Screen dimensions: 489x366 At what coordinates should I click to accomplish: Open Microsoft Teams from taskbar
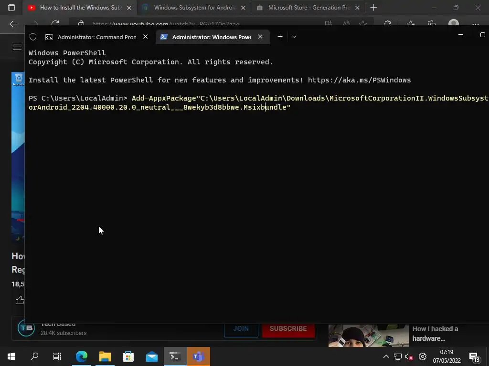coord(198,356)
